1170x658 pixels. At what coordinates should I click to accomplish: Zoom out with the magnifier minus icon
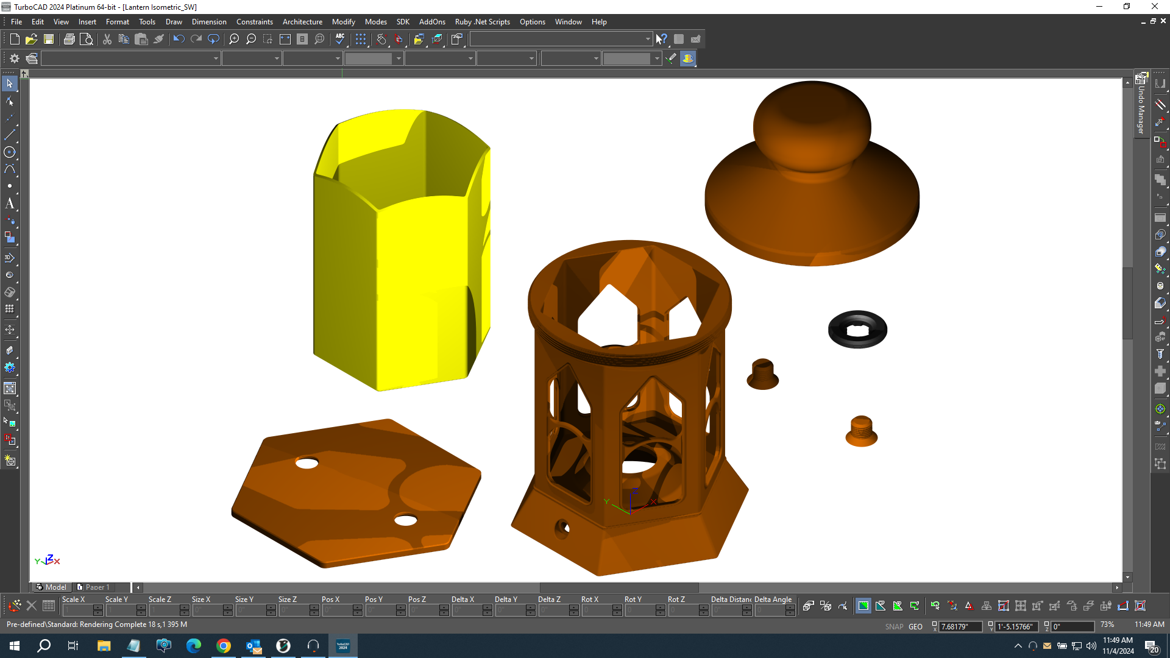tap(251, 39)
